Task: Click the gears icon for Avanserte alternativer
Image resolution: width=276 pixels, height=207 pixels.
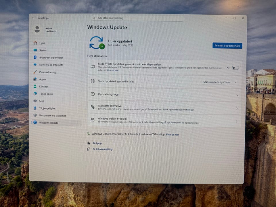Action: pos(93,107)
